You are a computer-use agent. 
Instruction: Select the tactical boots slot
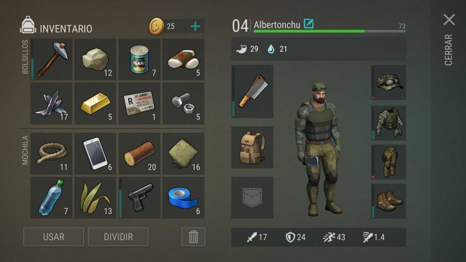[389, 201]
